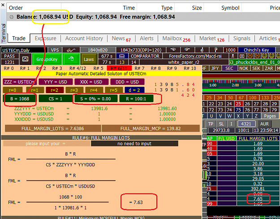This screenshot has height=219, width=280.
Task: Open the News tab
Action: 121,39
